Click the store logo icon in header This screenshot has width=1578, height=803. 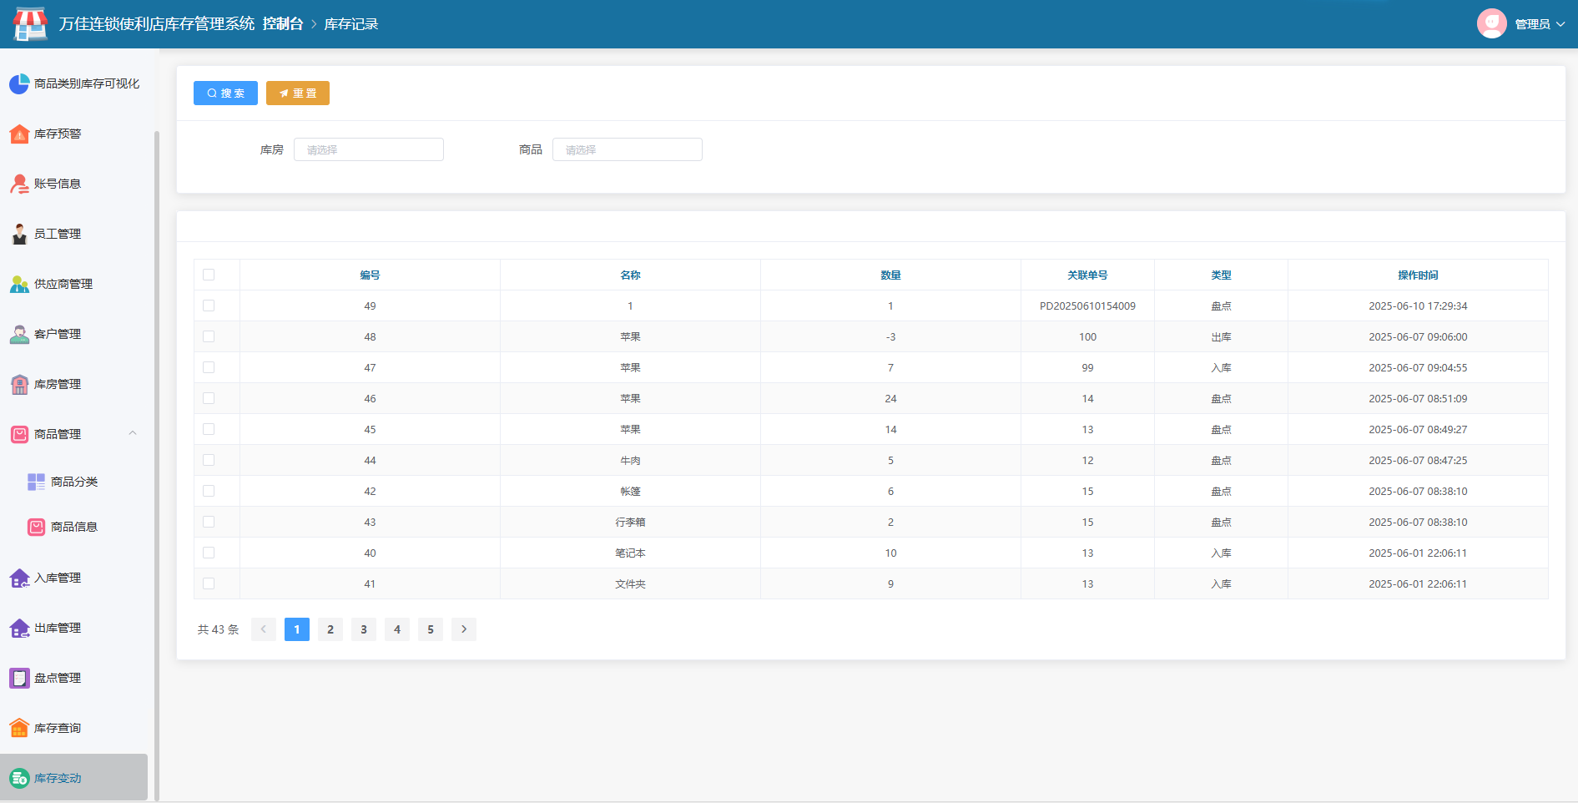coord(31,23)
